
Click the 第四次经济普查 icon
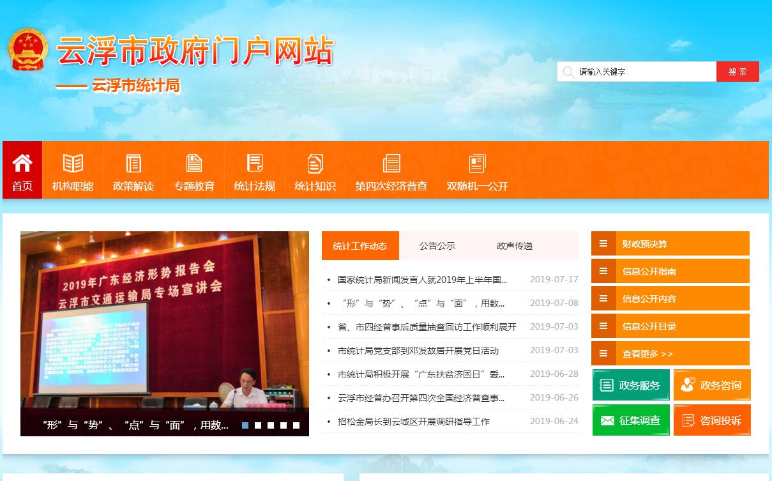point(391,164)
